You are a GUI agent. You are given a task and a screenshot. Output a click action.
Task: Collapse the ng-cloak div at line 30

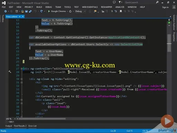21,79
